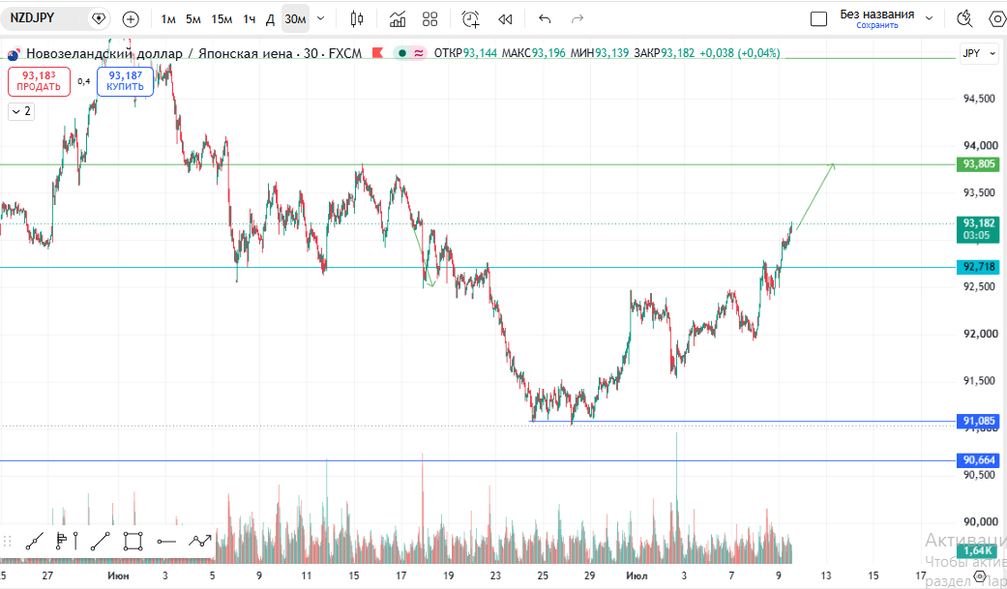The width and height of the screenshot is (1007, 589).
Task: Select the anchored volume profile tool
Action: coord(66,542)
